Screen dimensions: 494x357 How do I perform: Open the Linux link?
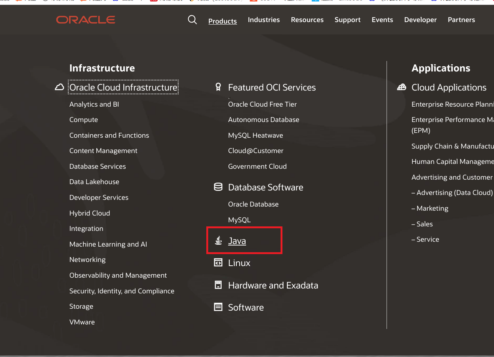[239, 263]
